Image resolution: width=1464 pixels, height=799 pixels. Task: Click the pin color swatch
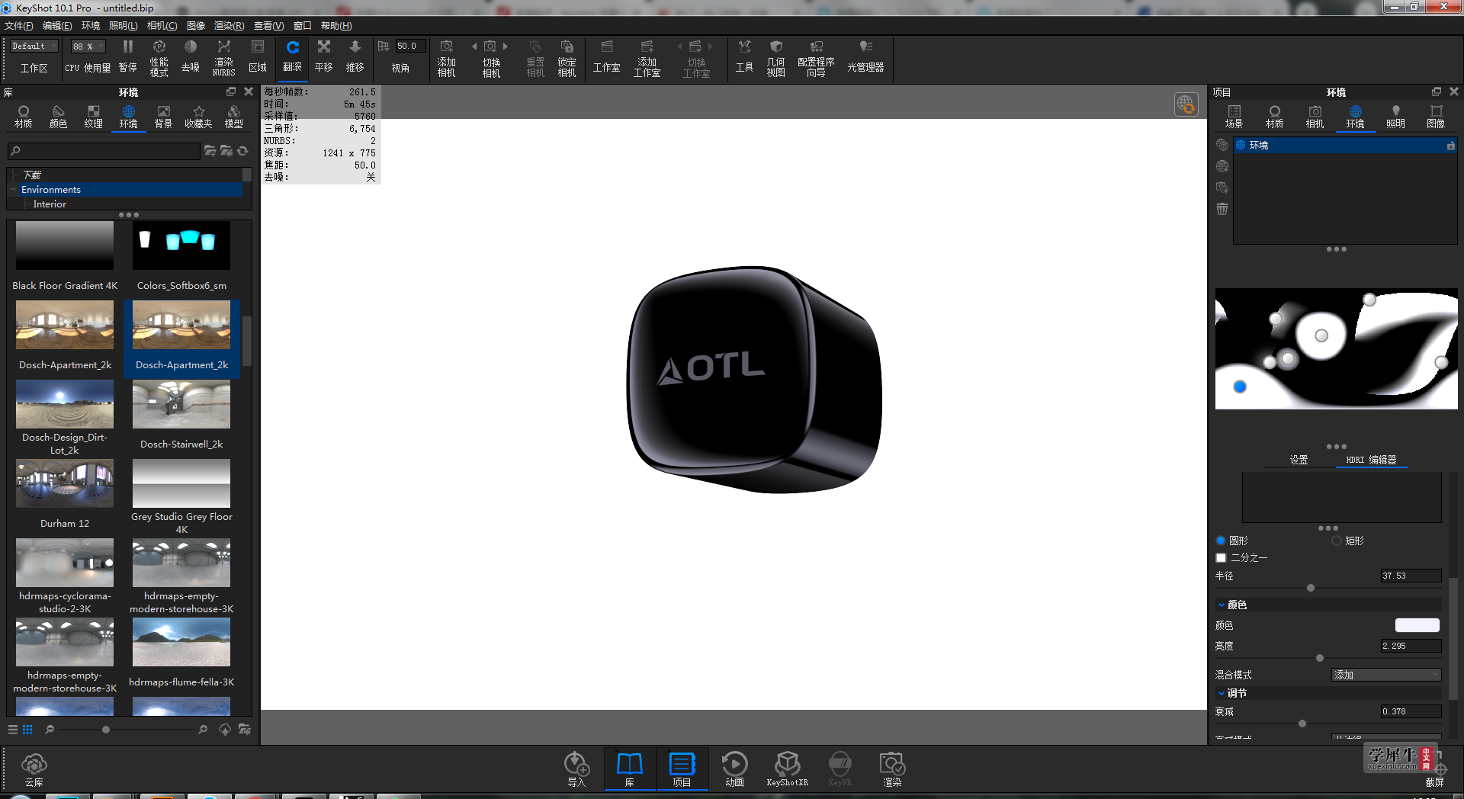[x=1417, y=625]
